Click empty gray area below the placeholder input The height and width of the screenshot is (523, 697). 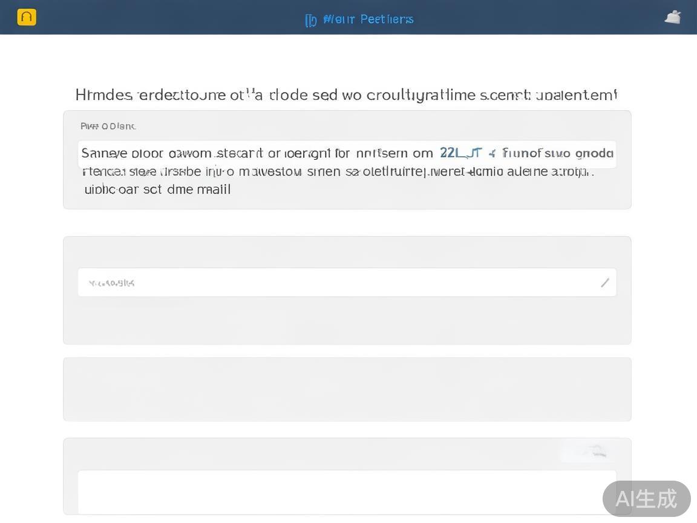347,321
